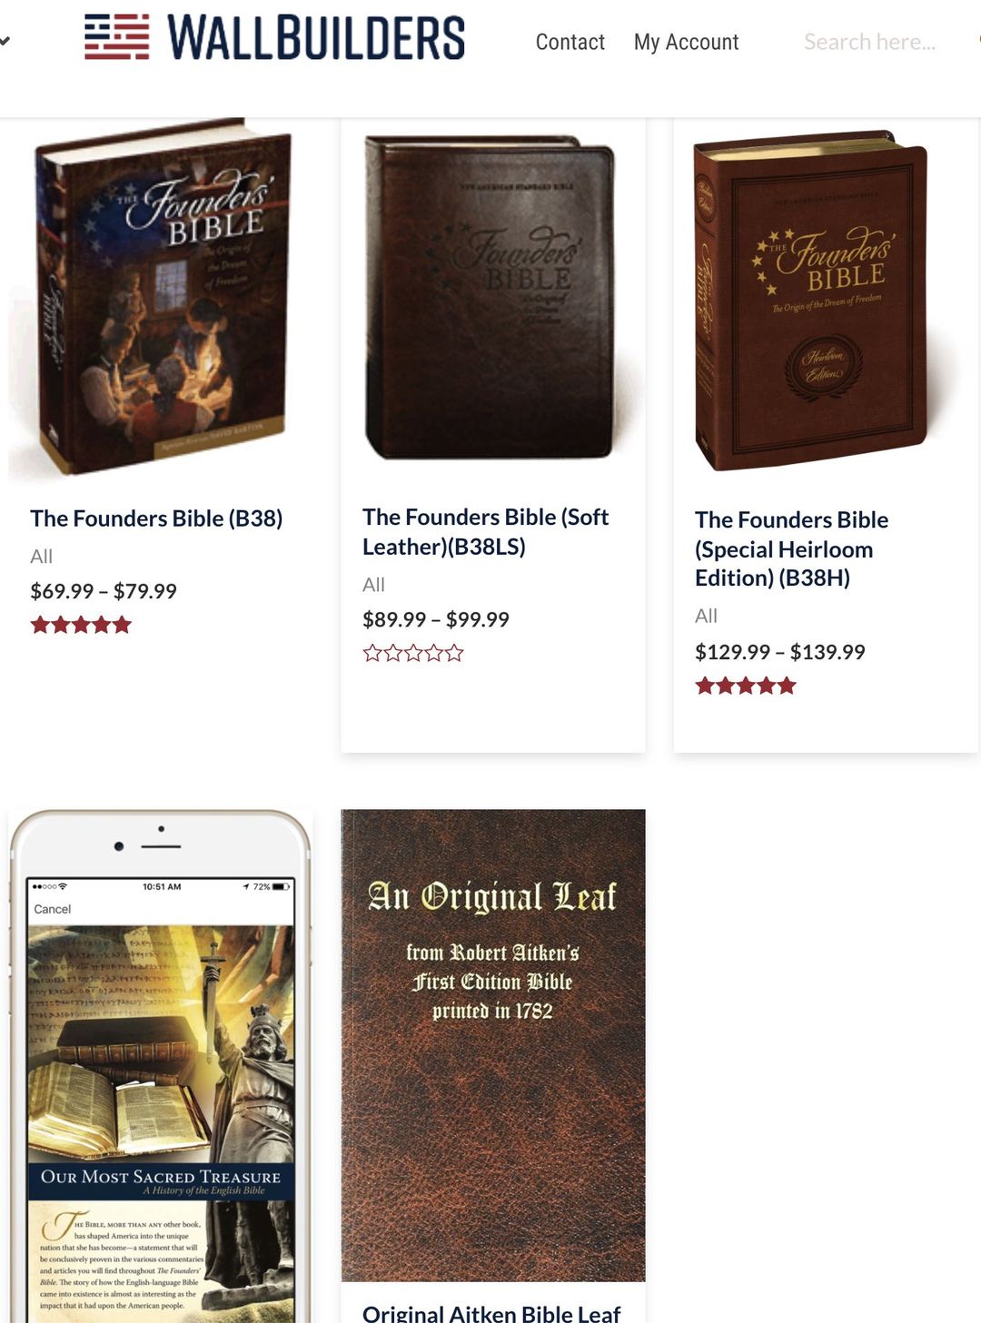Click the WALLBUILDERS site title text
Image resolution: width=981 pixels, height=1323 pixels.
point(316,38)
